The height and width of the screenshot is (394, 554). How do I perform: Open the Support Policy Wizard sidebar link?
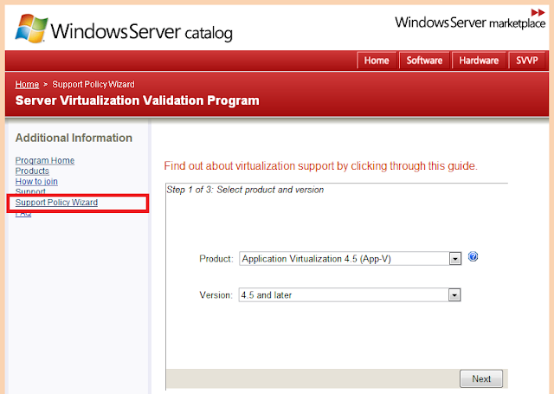tap(56, 203)
